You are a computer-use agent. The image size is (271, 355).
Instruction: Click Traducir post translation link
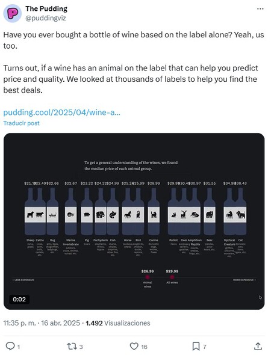click(21, 123)
